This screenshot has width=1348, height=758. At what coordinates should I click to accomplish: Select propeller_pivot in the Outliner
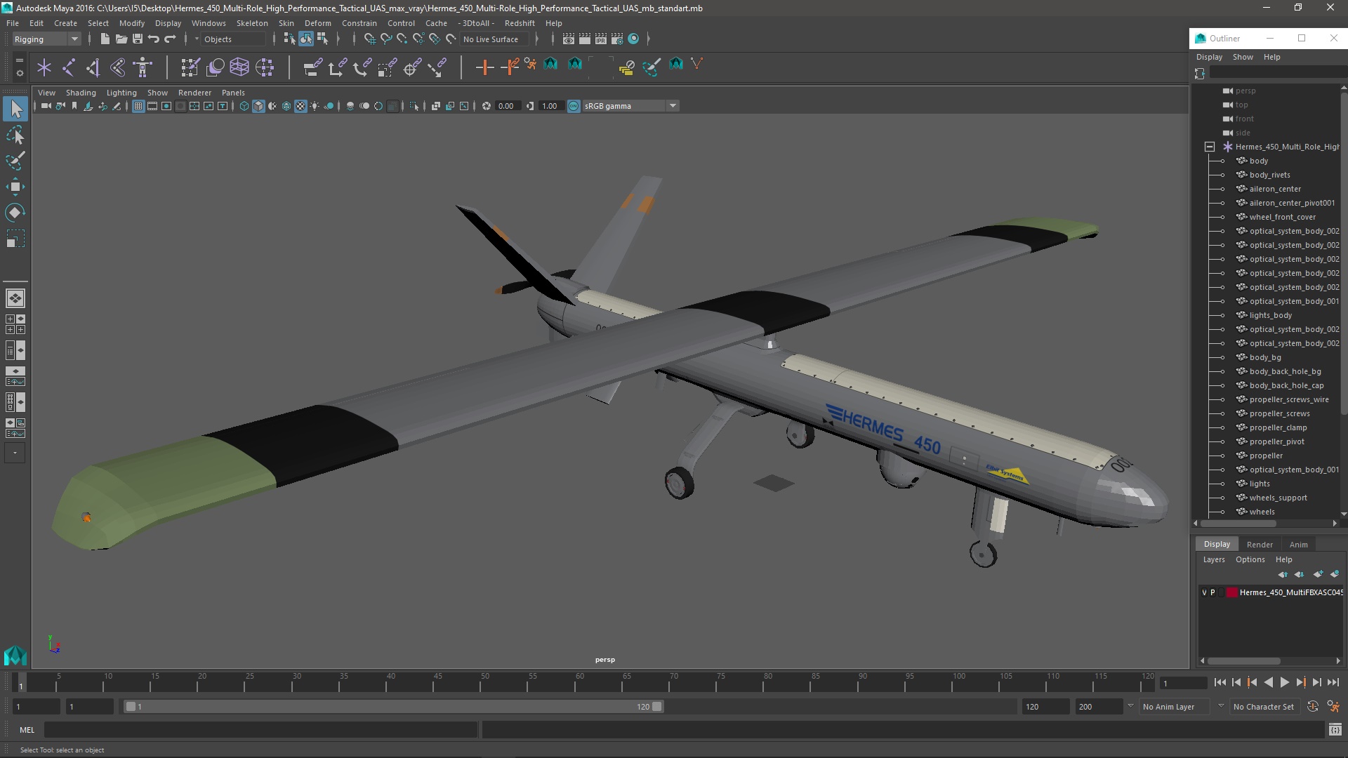[1276, 441]
